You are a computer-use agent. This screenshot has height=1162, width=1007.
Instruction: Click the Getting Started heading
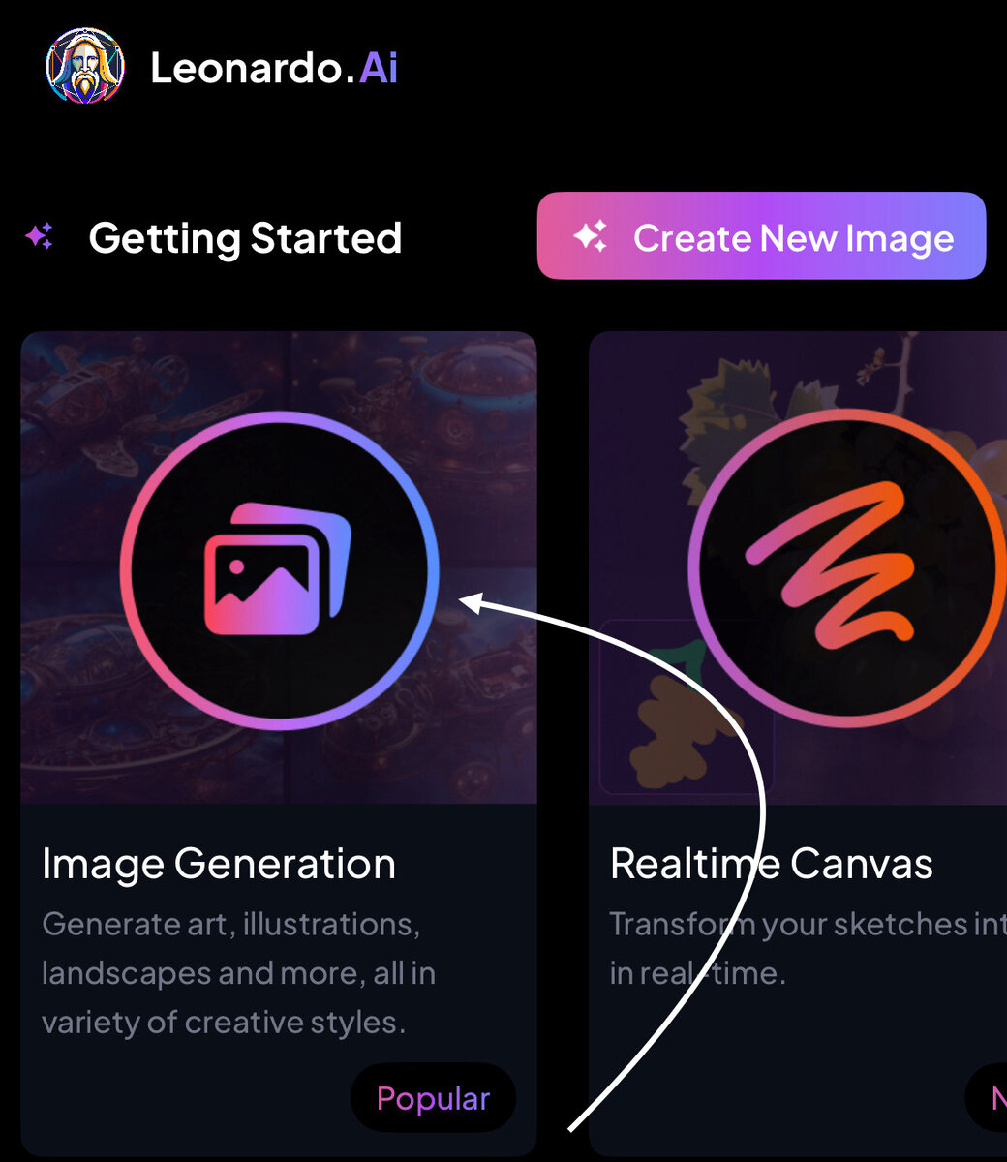245,237
